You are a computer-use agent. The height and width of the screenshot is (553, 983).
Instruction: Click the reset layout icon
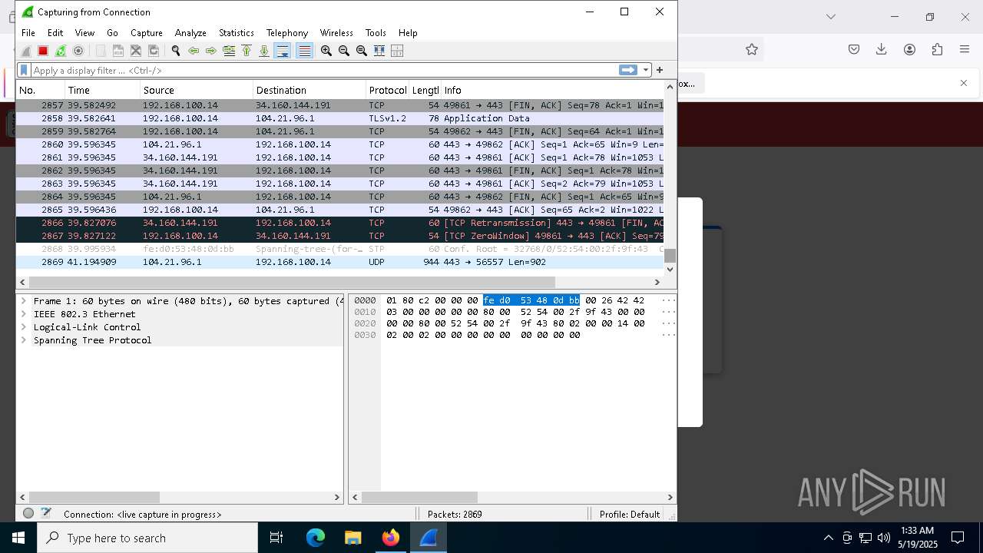pyautogui.click(x=397, y=51)
